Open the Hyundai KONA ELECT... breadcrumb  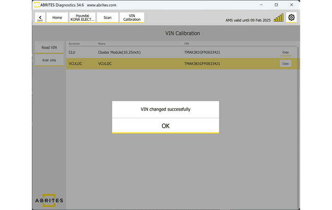pos(82,18)
